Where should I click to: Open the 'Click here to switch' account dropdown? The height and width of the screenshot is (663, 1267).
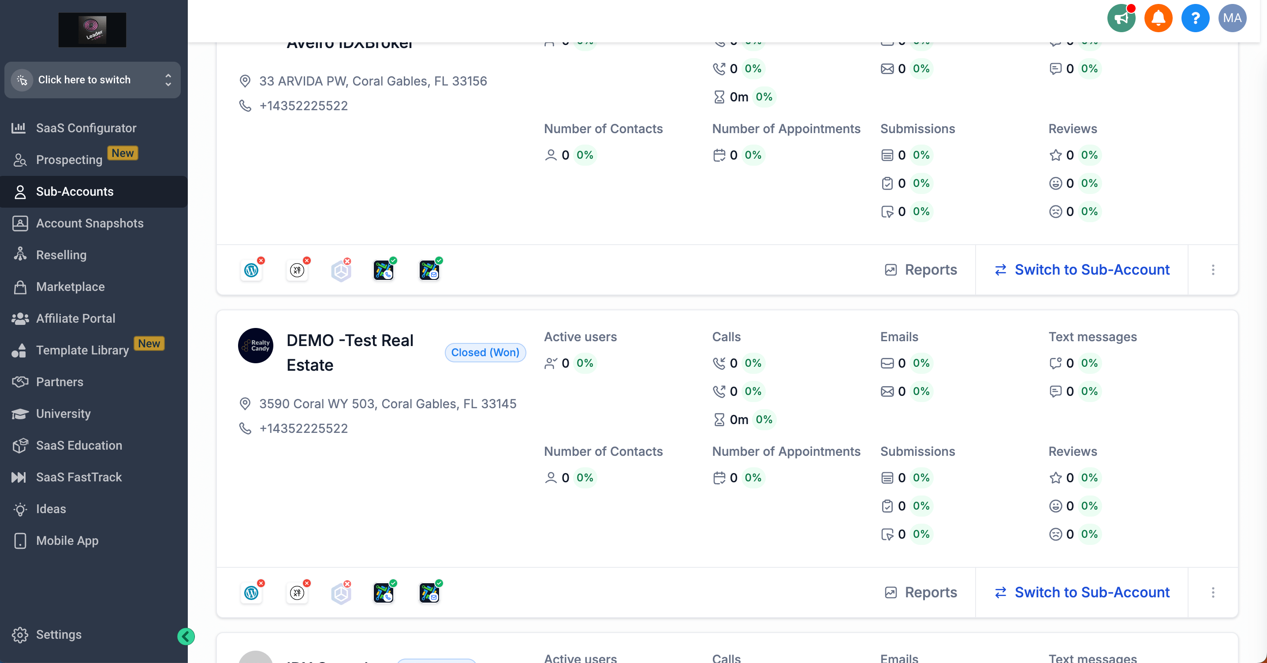(93, 80)
